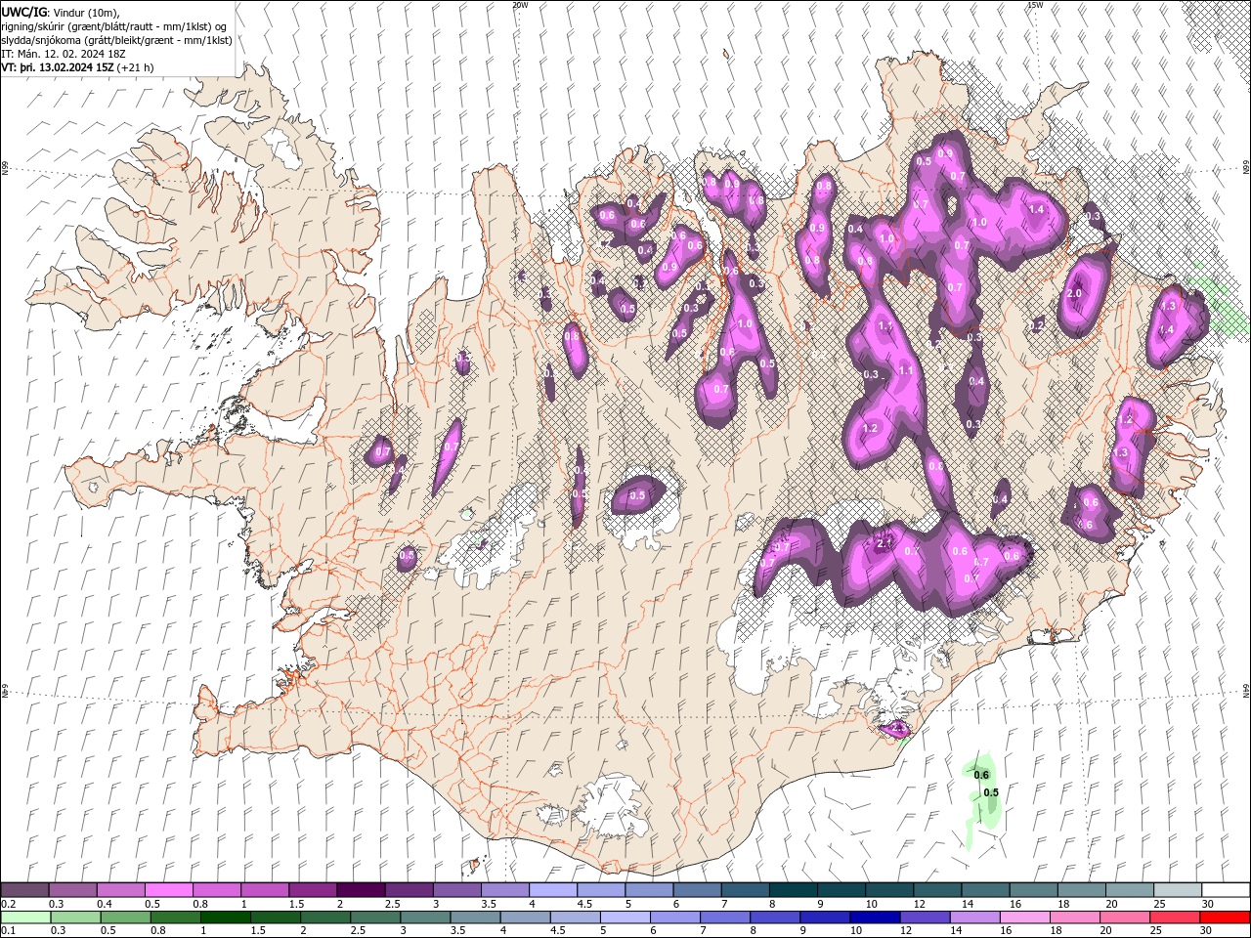Click the rain legend swatch labeled 2.5
The image size is (1251, 938).
click(x=374, y=917)
